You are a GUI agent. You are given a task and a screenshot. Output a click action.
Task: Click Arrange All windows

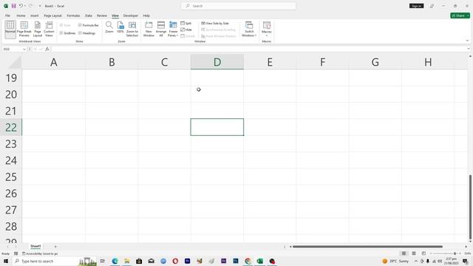coord(161,30)
